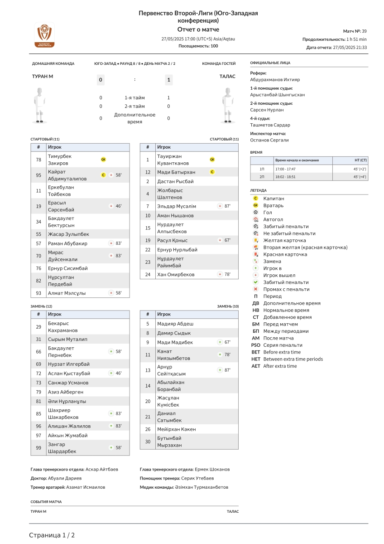Click the sub-in arrow icon for Аслан Қыстаубай
The height and width of the screenshot is (544, 384).
pos(111,374)
